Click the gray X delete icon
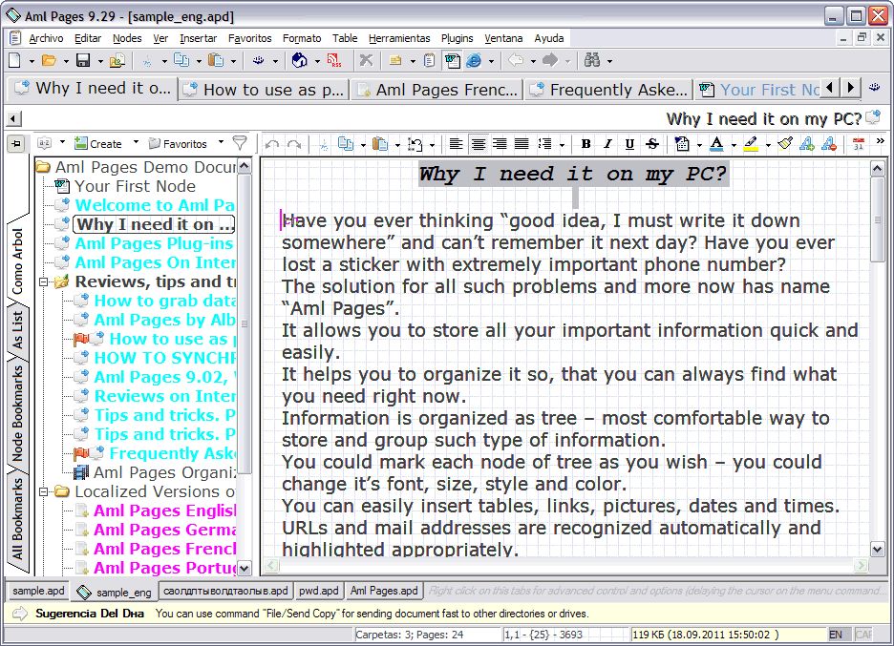This screenshot has width=894, height=646. pyautogui.click(x=366, y=60)
